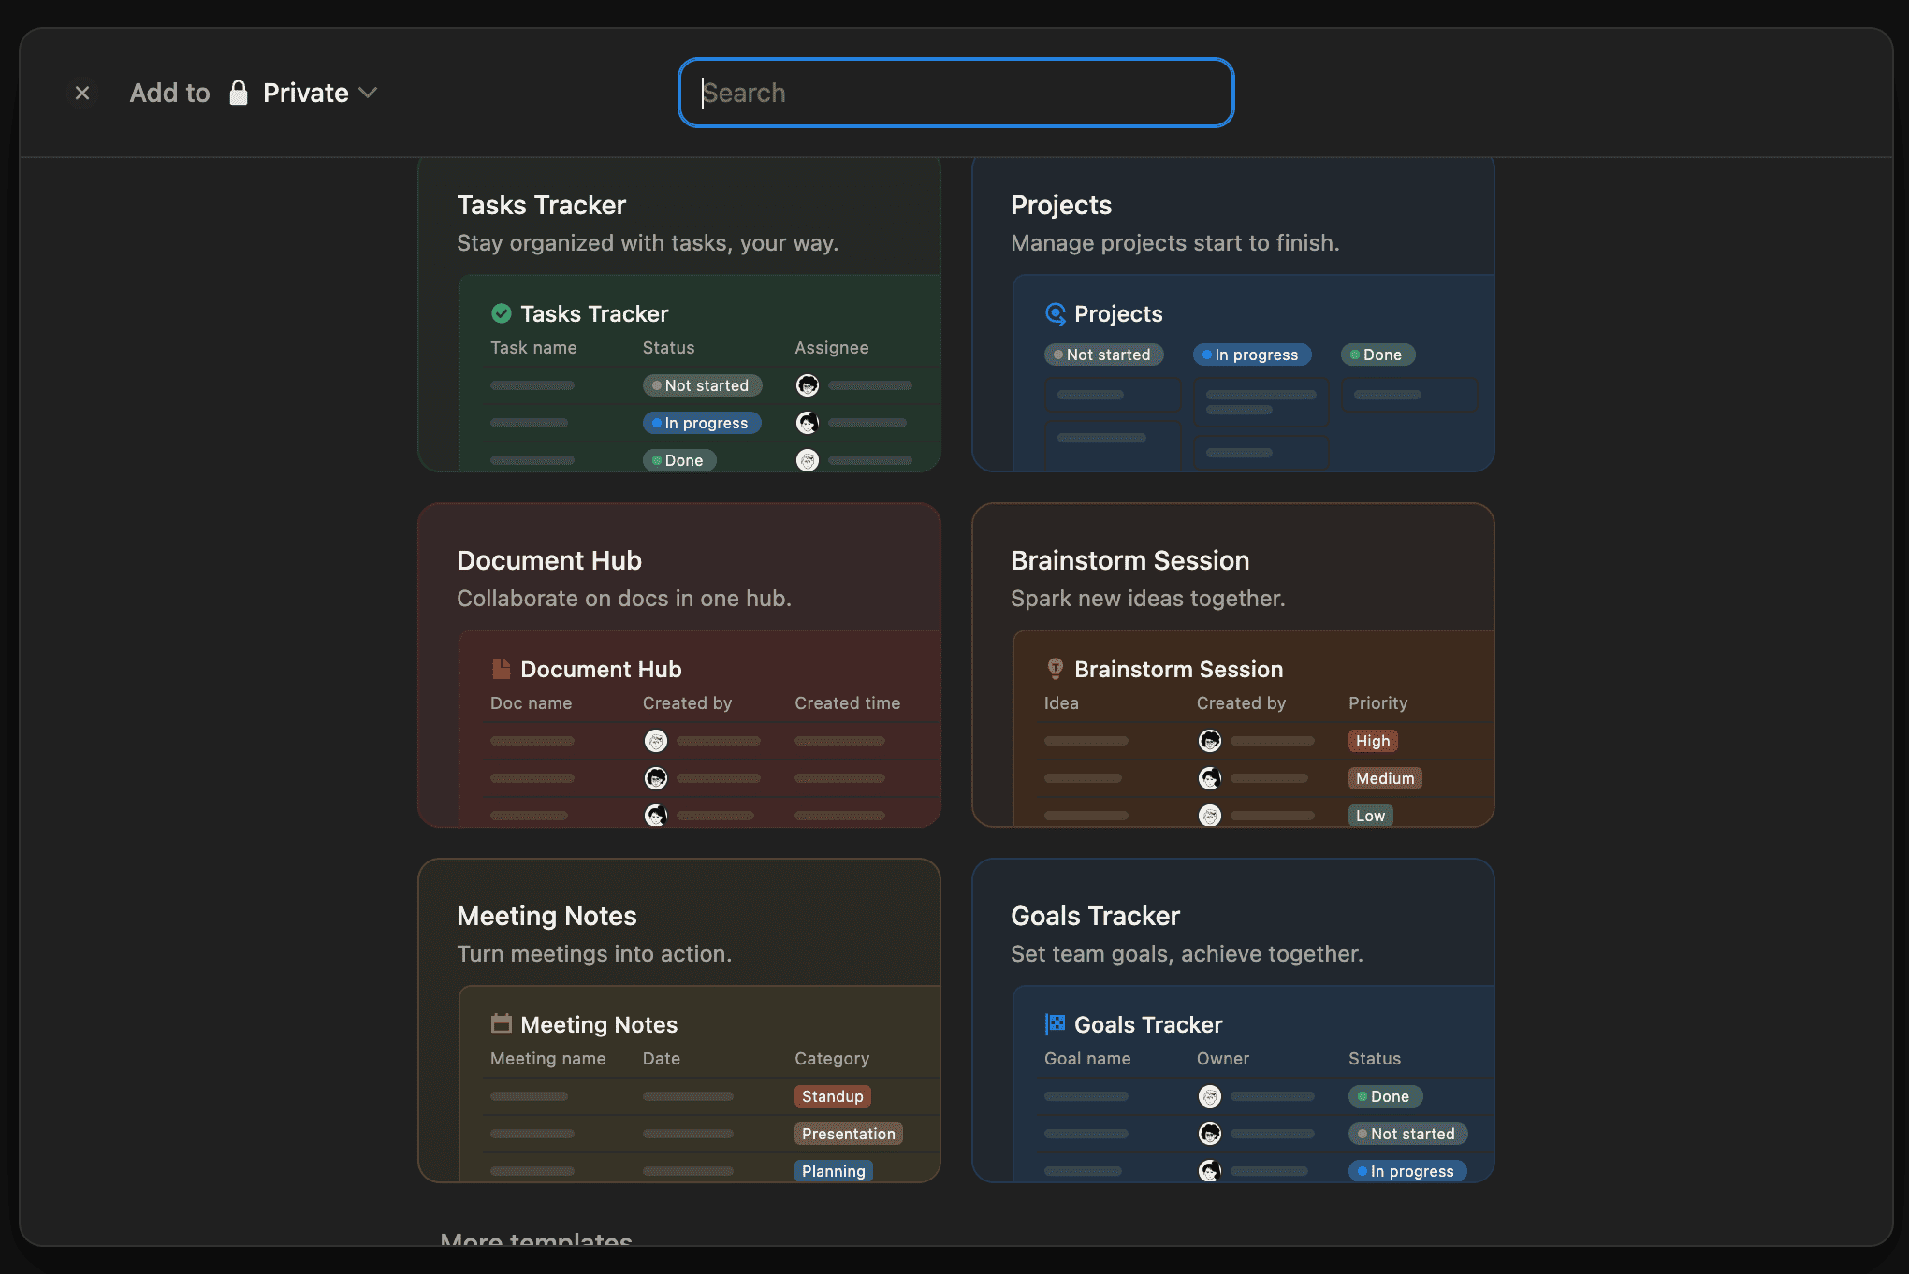Screen dimensions: 1909x1274
Task: Click the lock icon beside Private
Action: [239, 93]
